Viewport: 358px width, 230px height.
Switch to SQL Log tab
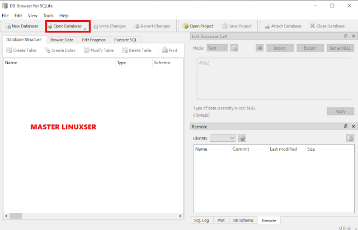pos(201,221)
